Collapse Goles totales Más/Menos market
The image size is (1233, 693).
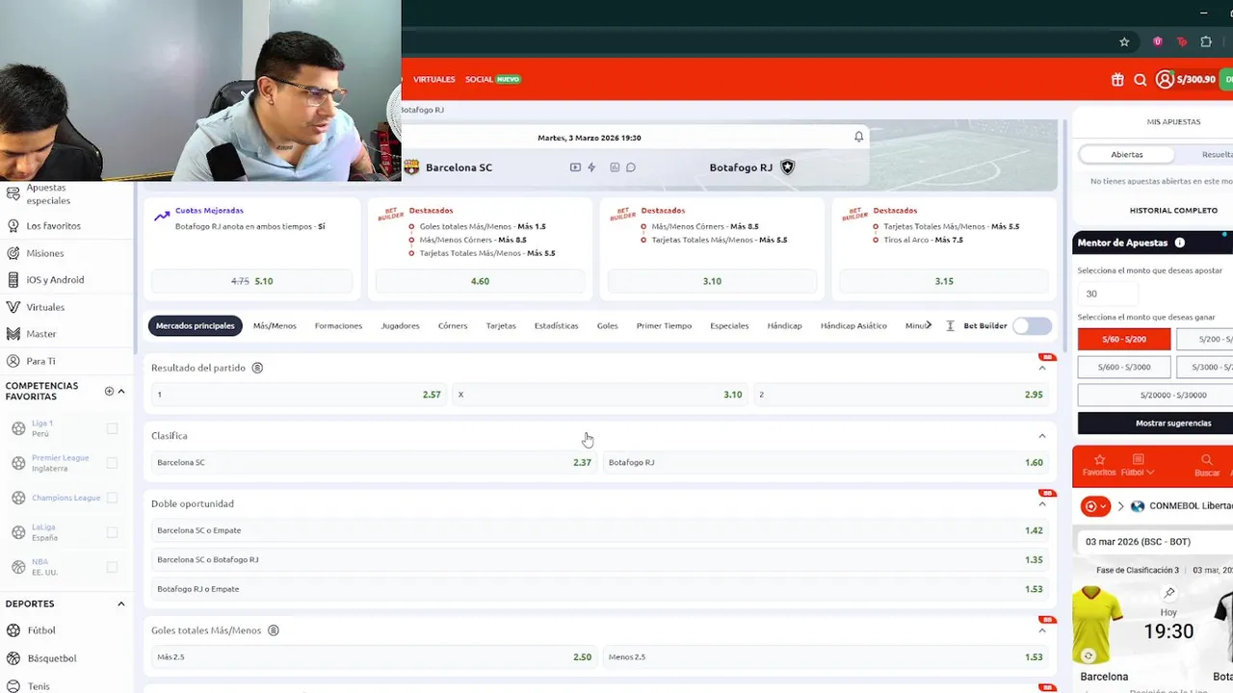click(1041, 630)
